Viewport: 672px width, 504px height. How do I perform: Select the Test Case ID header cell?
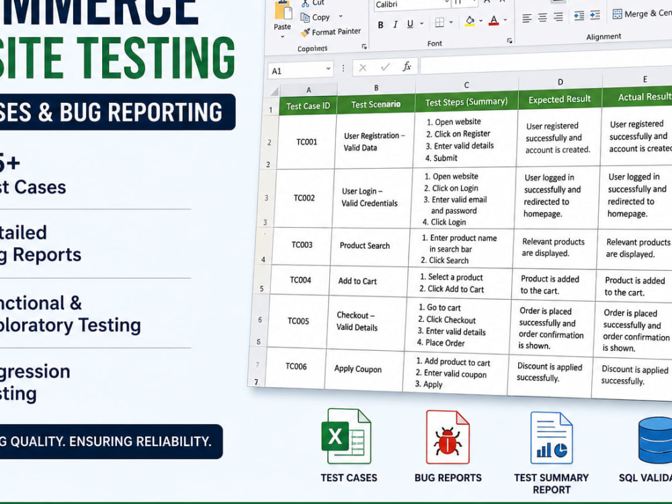tap(308, 106)
